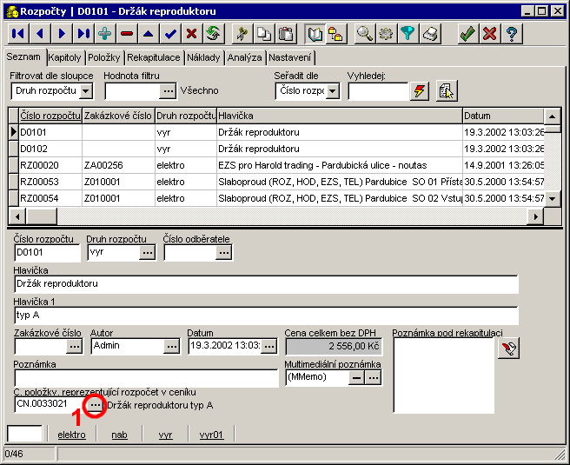Click the blue question mark help icon
This screenshot has width=570, height=465.
coord(512,34)
